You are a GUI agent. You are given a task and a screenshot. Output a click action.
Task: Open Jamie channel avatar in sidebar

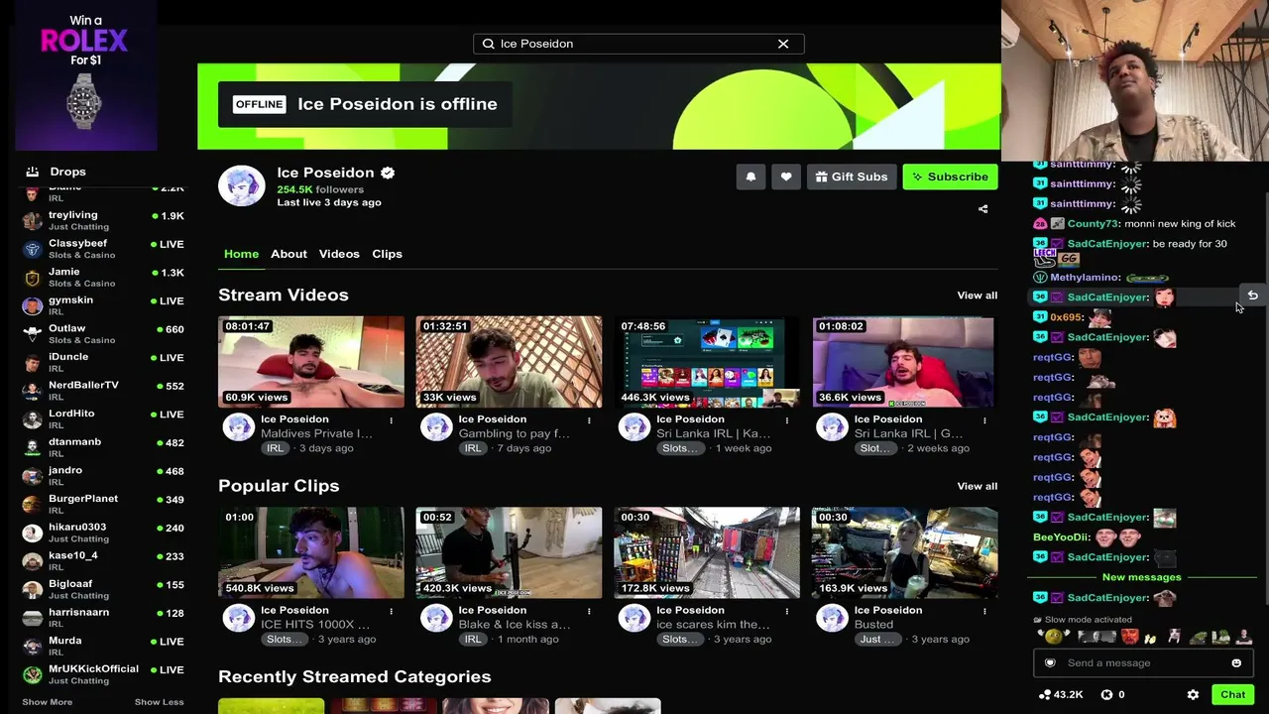tap(33, 278)
